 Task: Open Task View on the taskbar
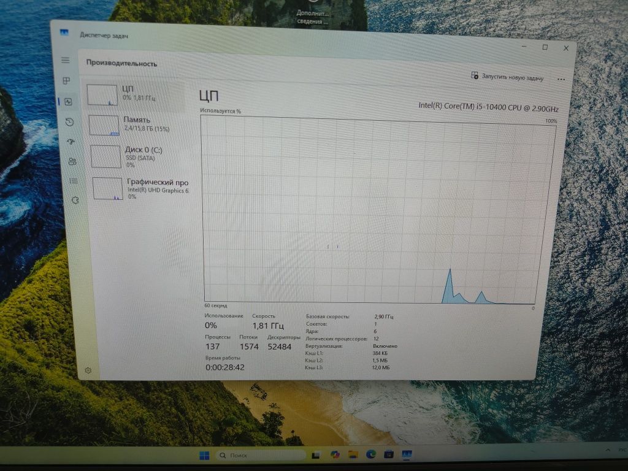click(316, 455)
